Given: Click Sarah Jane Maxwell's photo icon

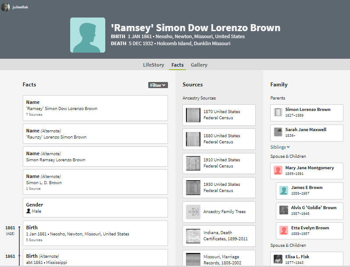Looking at the screenshot, I should point(278,132).
